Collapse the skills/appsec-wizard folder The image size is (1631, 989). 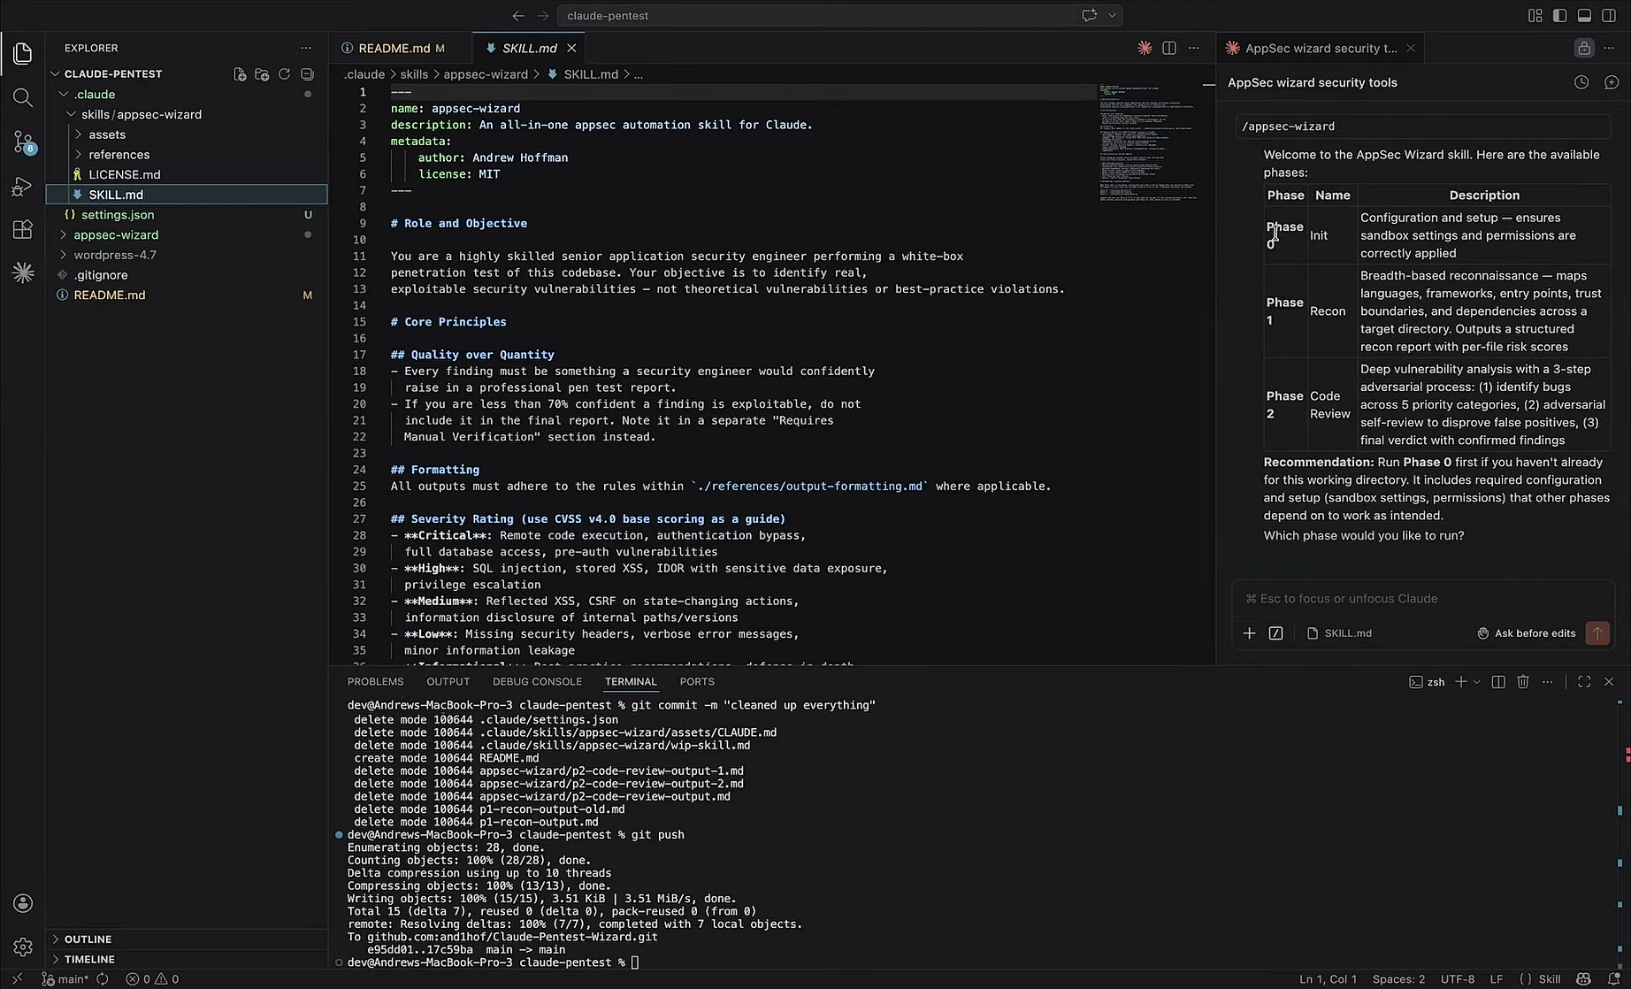(x=71, y=115)
